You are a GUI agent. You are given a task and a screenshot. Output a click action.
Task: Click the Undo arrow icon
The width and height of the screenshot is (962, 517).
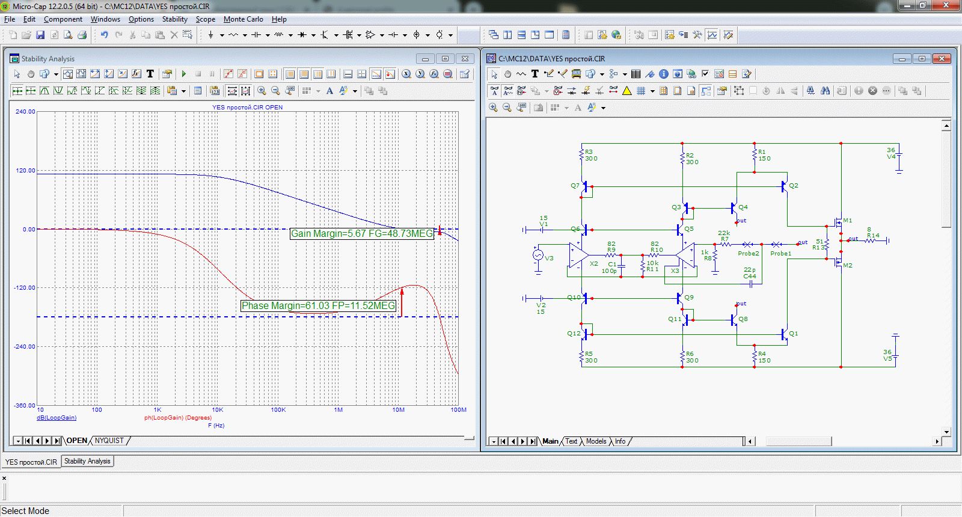point(104,35)
